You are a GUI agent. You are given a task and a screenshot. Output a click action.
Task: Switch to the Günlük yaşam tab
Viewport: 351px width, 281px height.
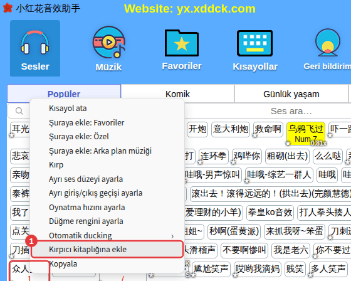[x=291, y=94]
